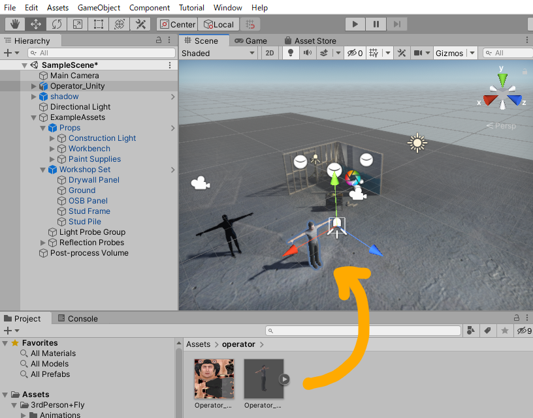This screenshot has height=418, width=533.
Task: Expand the Operator_Unity hierarchy item
Action: coord(34,86)
